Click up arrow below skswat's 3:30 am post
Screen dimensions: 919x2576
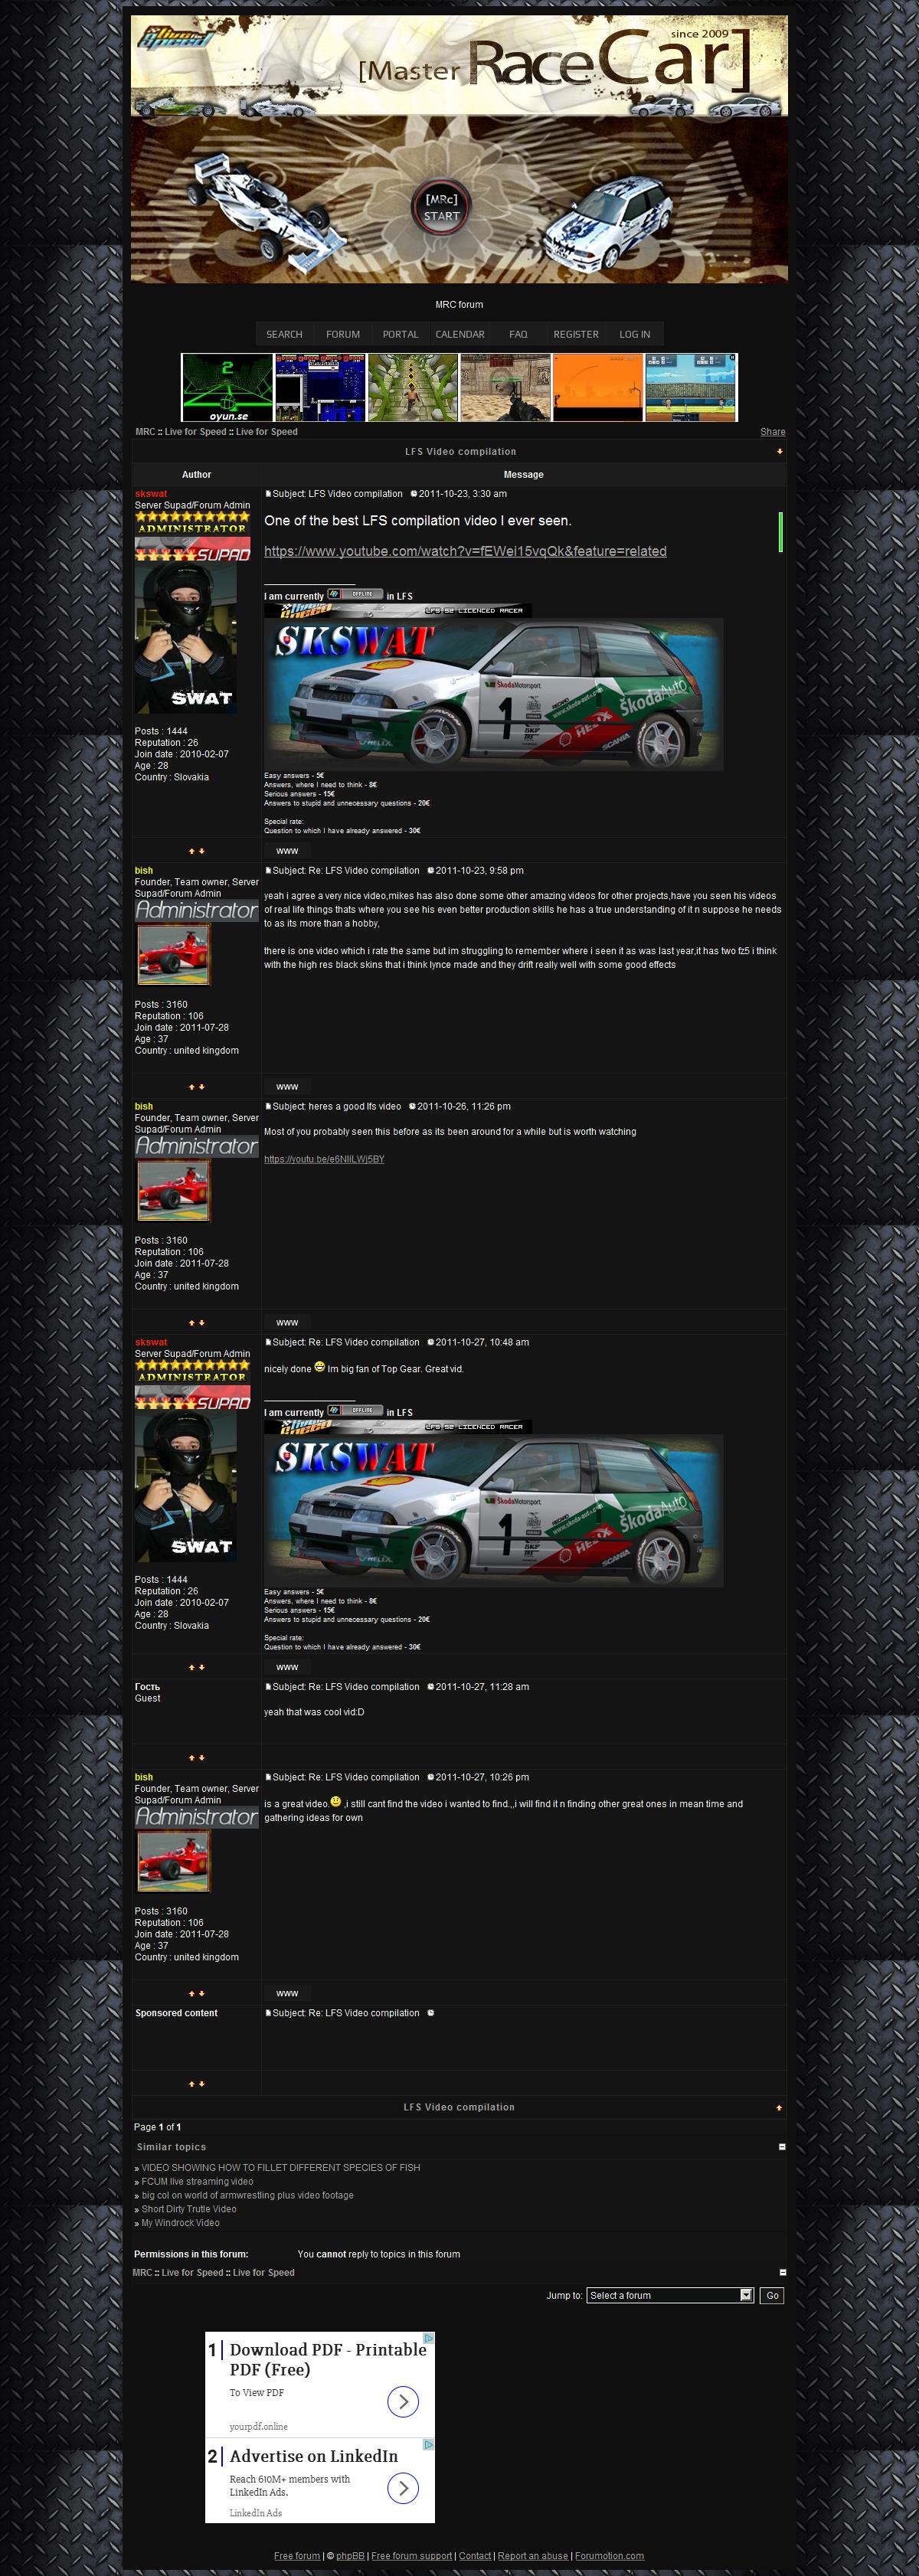tap(192, 851)
